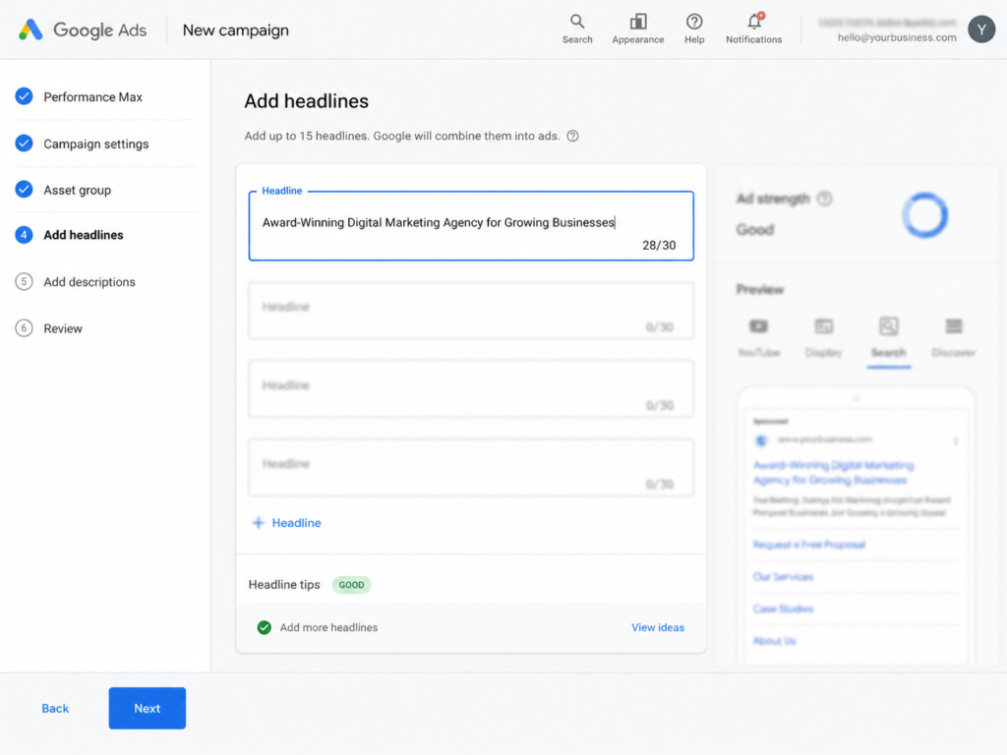This screenshot has width=1007, height=755.
Task: Click the fourth empty Headline field
Action: click(471, 467)
